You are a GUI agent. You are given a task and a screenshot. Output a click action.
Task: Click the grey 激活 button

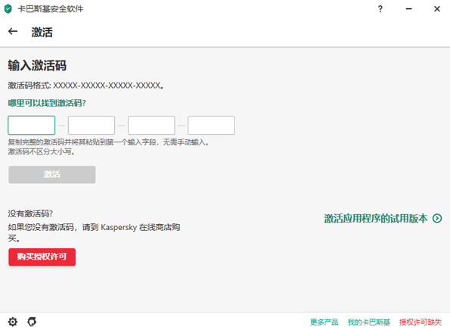coord(52,174)
